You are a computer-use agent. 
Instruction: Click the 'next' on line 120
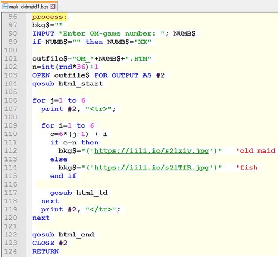(x=41, y=218)
